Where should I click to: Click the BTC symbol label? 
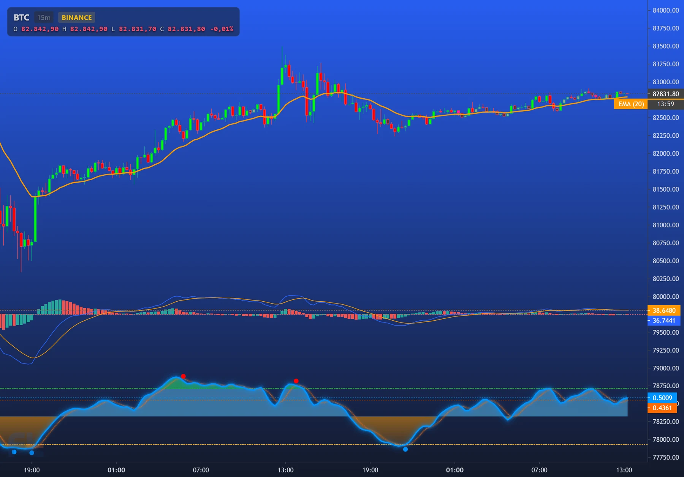tap(21, 17)
